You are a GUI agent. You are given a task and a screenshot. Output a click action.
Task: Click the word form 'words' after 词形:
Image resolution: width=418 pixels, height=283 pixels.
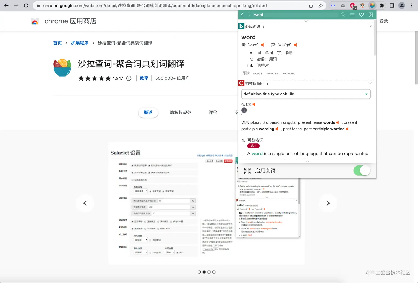point(257,73)
